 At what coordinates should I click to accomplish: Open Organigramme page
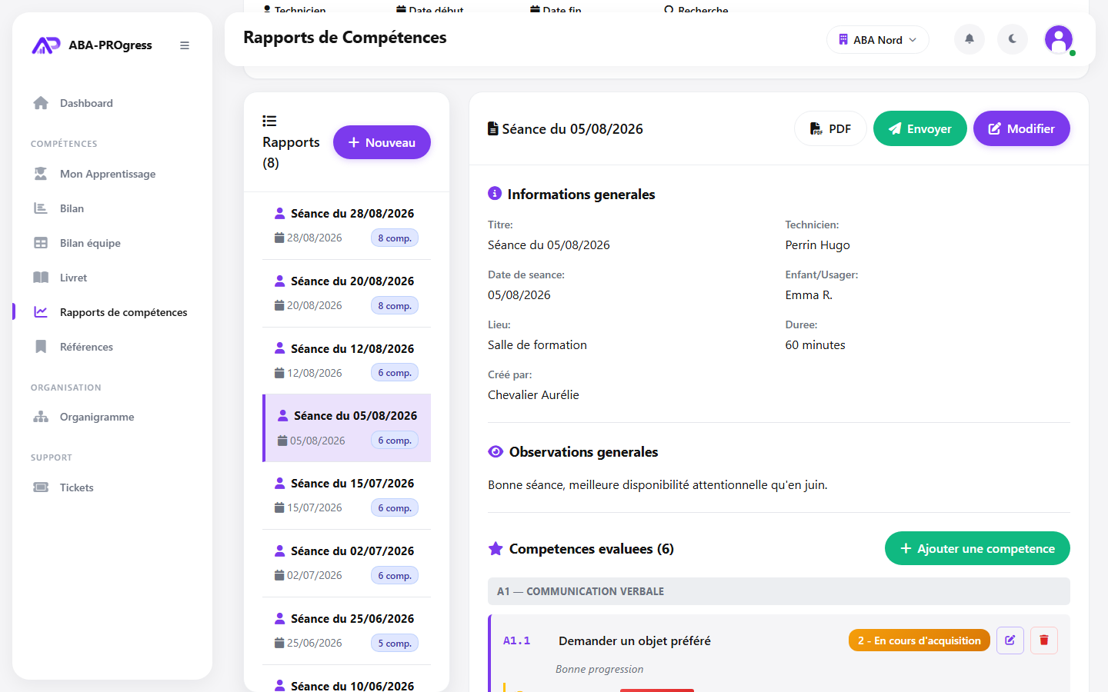(112, 417)
